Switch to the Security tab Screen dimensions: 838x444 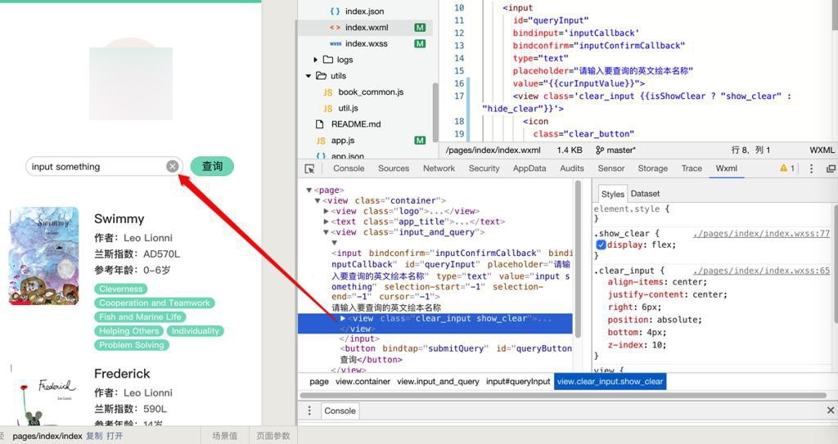(x=484, y=168)
